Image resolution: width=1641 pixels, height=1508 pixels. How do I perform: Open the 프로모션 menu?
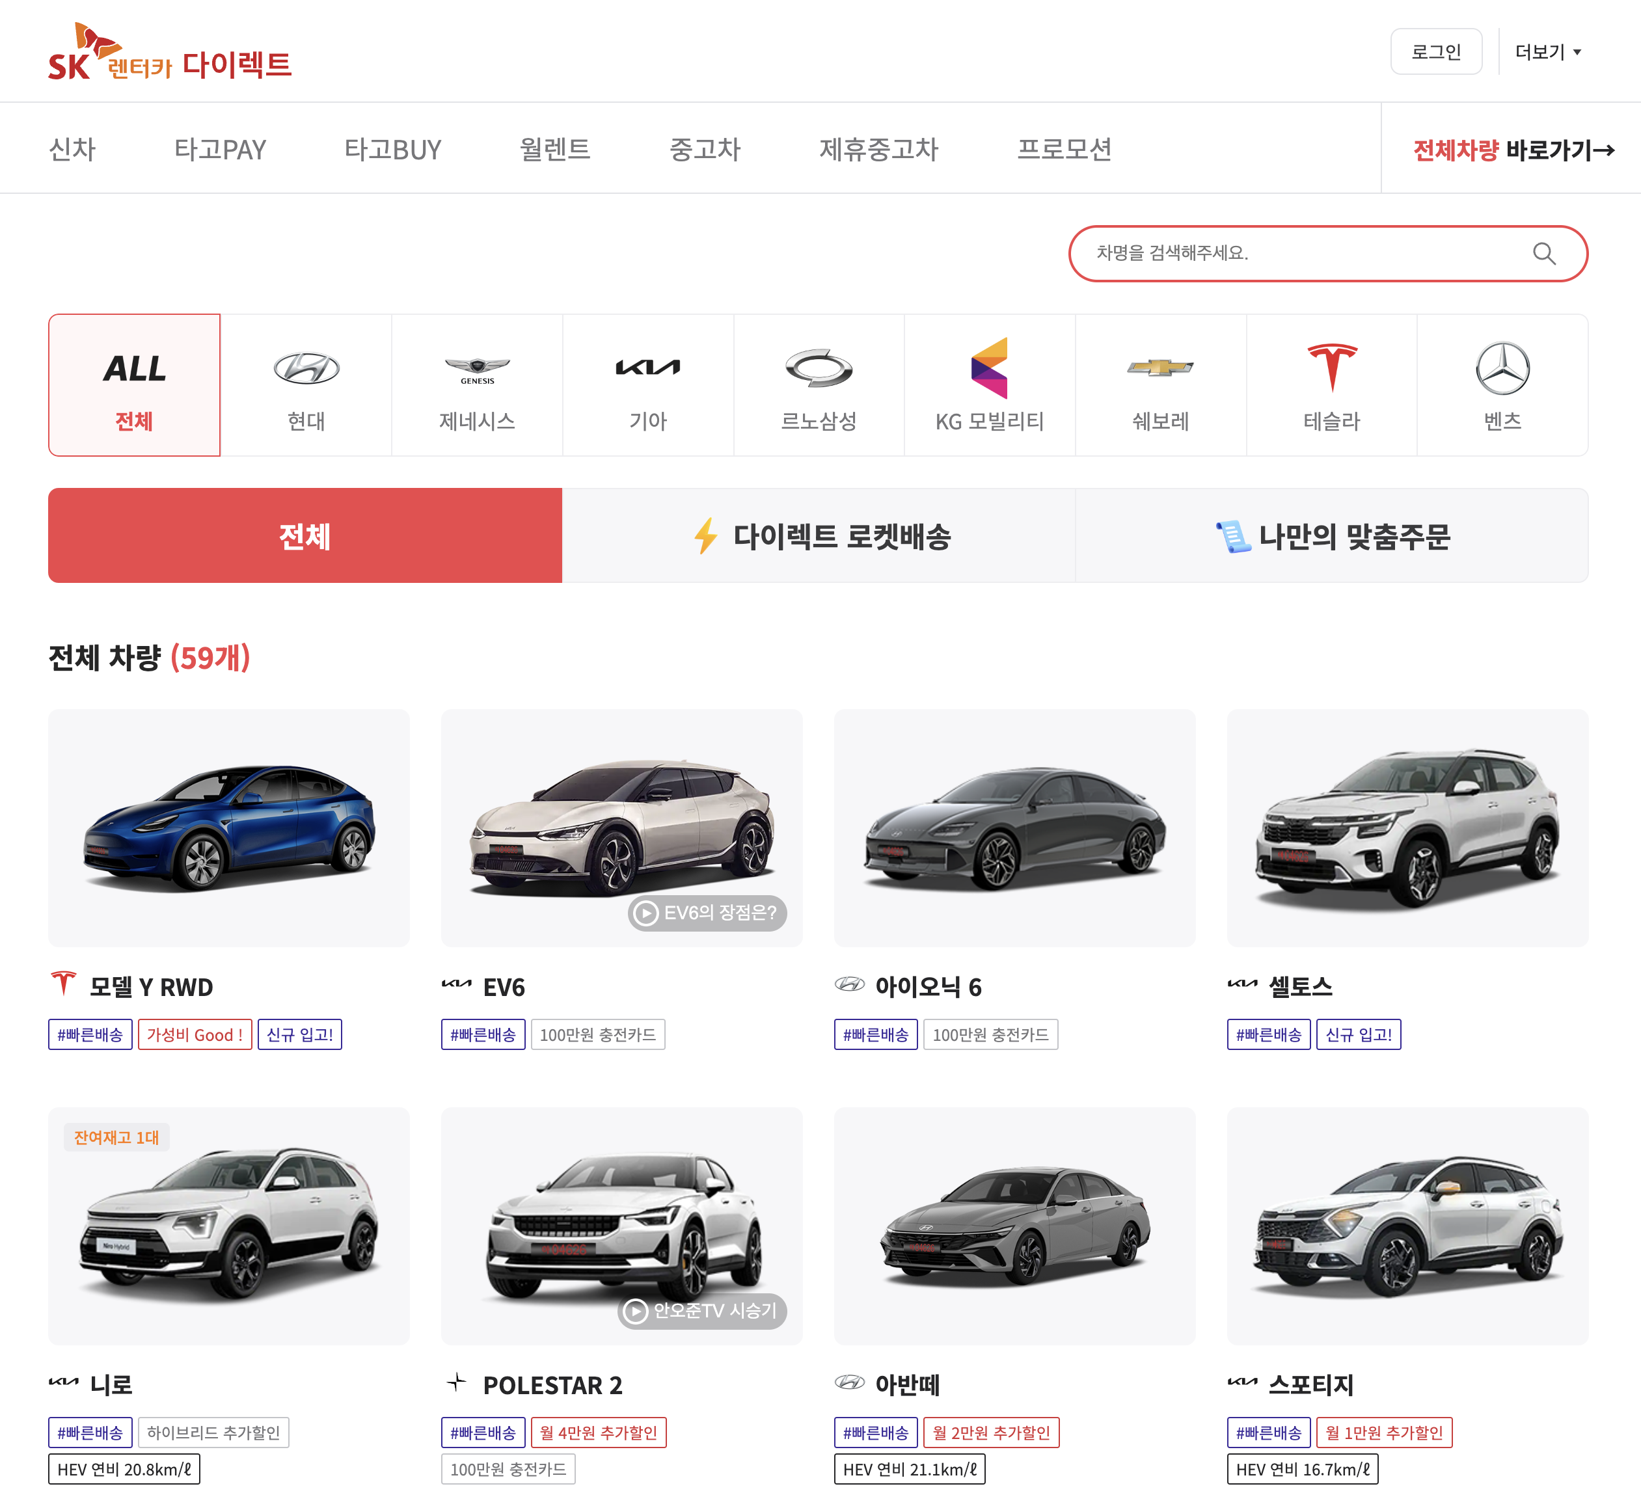click(x=1063, y=150)
